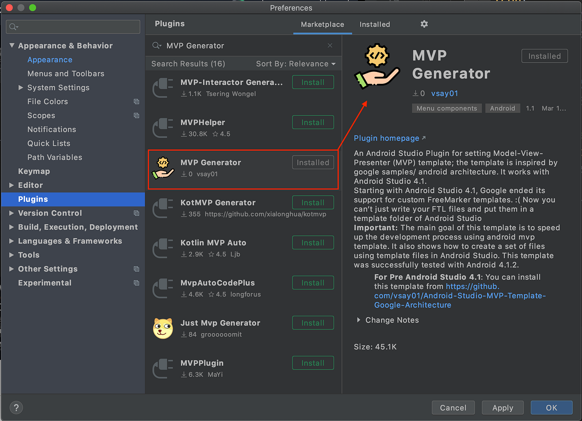This screenshot has width=582, height=421.
Task: Install MVP-Interactor Generator plugin
Action: (313, 82)
